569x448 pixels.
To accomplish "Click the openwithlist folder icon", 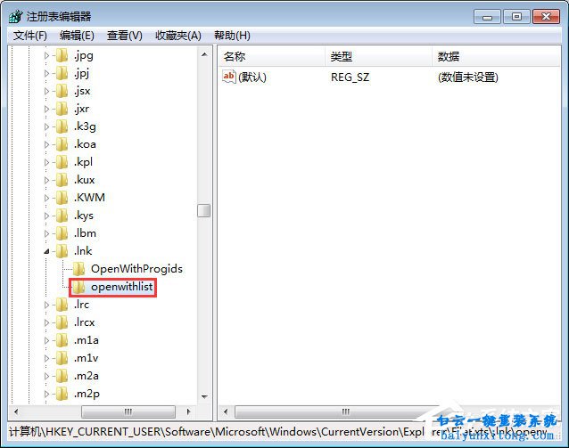I will 78,287.
